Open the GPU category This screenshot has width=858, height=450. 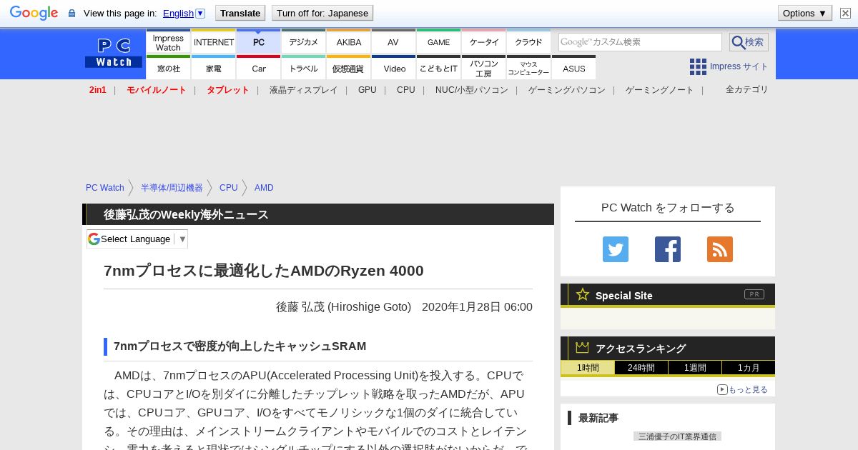click(368, 90)
